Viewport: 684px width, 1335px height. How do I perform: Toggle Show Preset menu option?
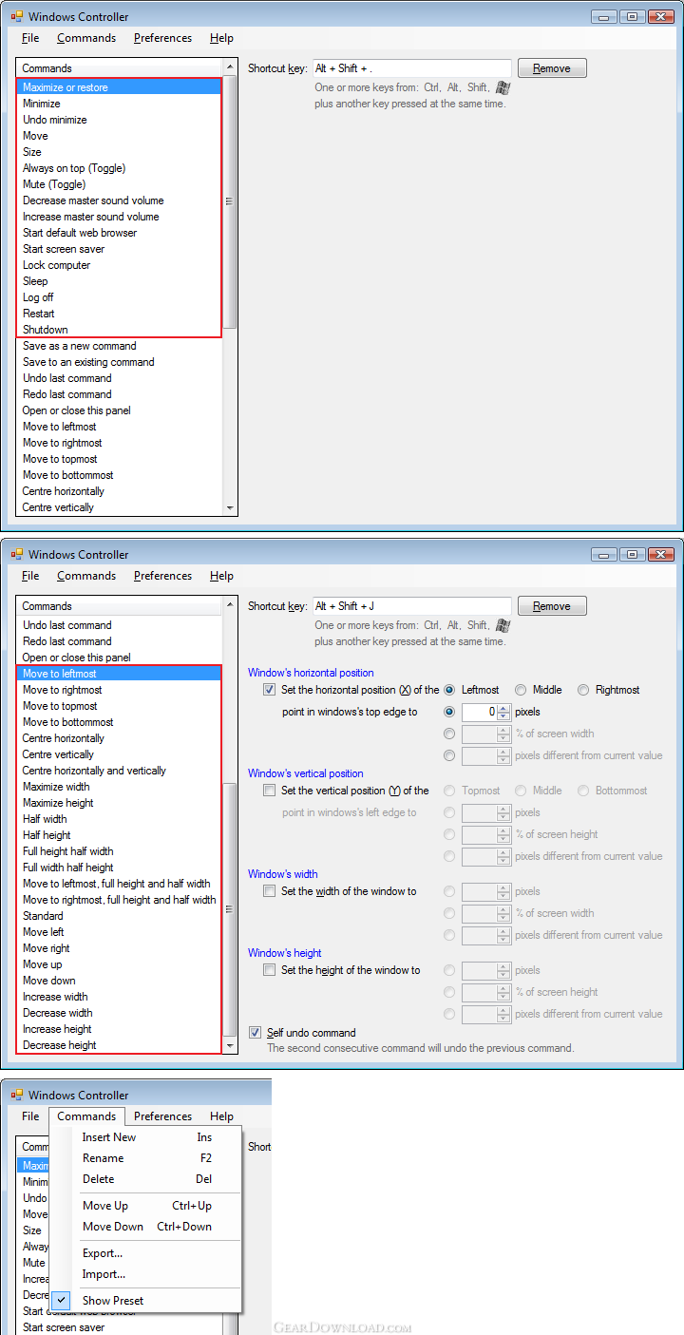[x=147, y=1301]
